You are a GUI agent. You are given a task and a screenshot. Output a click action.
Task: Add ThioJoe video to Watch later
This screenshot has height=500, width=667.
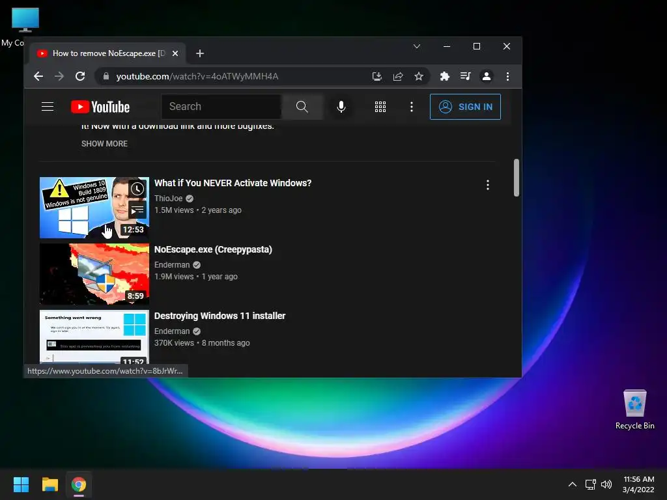(x=137, y=189)
